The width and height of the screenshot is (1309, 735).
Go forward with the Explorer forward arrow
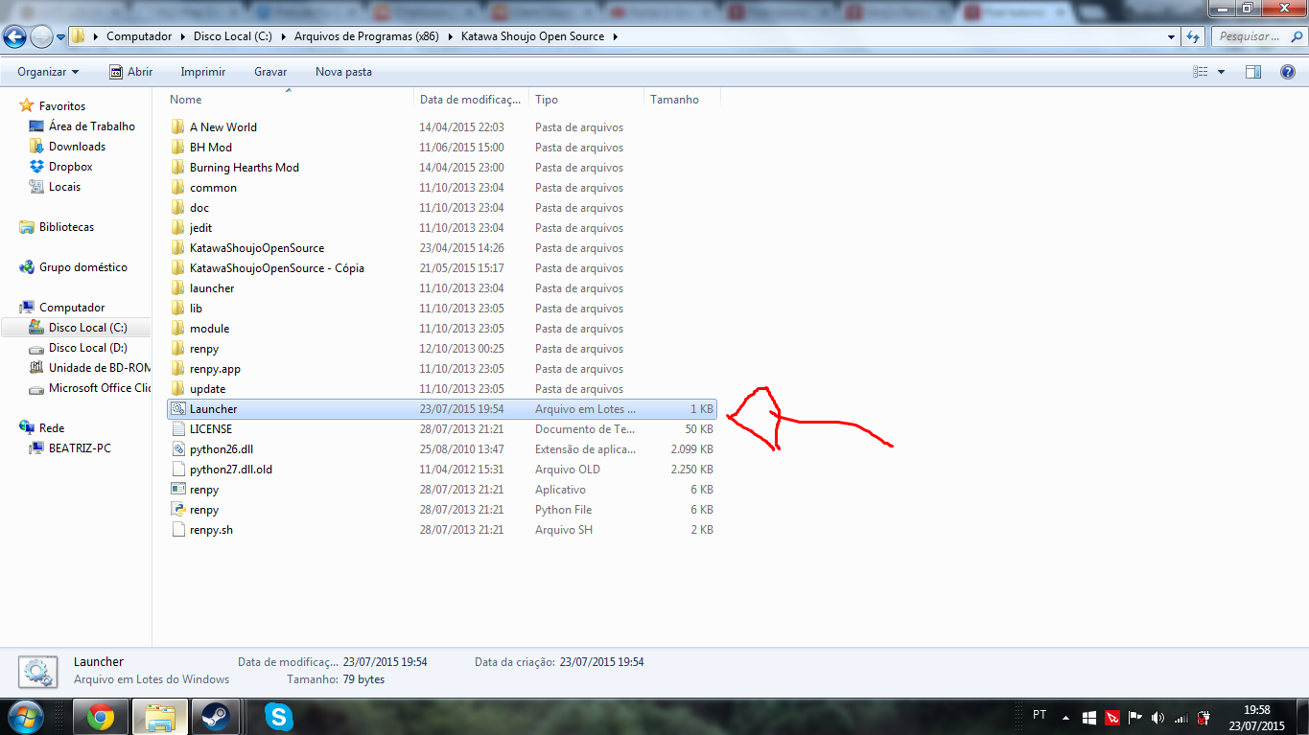click(41, 36)
